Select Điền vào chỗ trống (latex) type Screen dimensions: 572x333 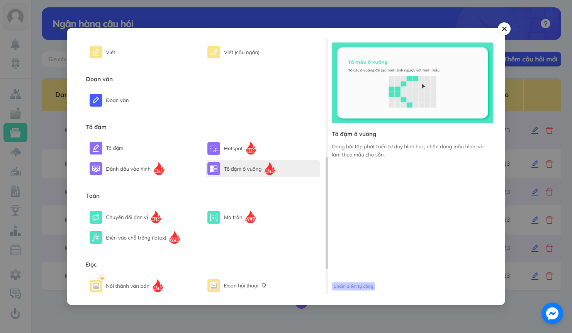(x=135, y=238)
